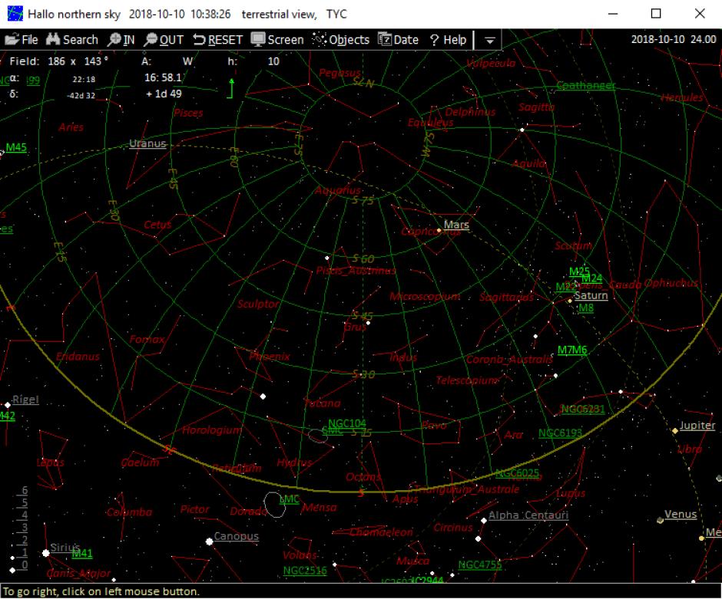The width and height of the screenshot is (722, 599).
Task: Select the Saturn label
Action: [591, 295]
